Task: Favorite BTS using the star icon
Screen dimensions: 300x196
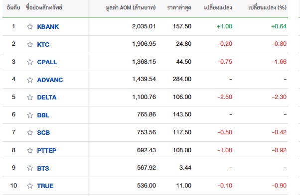Action: [30, 168]
